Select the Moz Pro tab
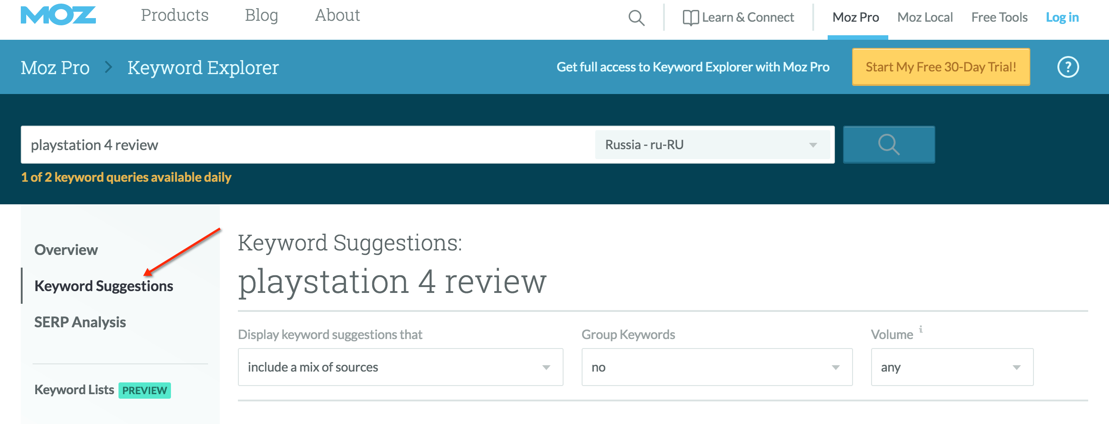 (856, 18)
